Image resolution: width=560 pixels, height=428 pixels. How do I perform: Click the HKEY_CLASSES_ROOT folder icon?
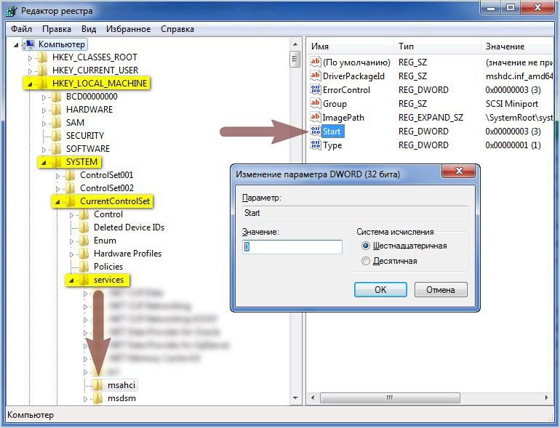point(43,57)
